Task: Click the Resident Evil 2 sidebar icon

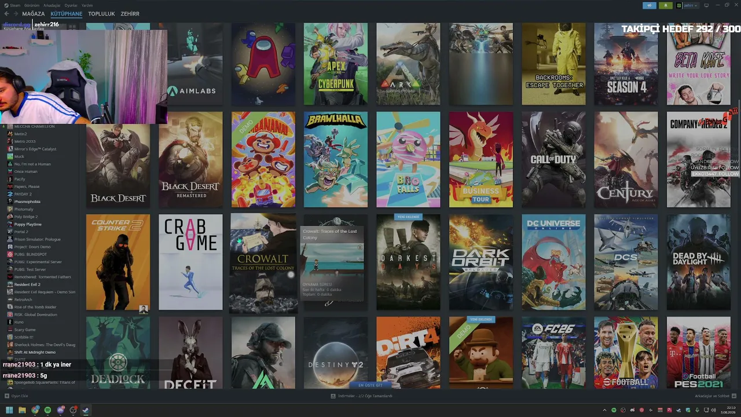Action: click(x=10, y=284)
